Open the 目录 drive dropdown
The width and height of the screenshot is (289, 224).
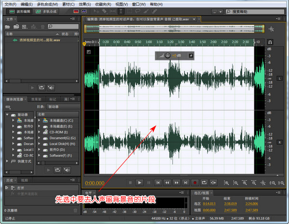tap(63, 107)
